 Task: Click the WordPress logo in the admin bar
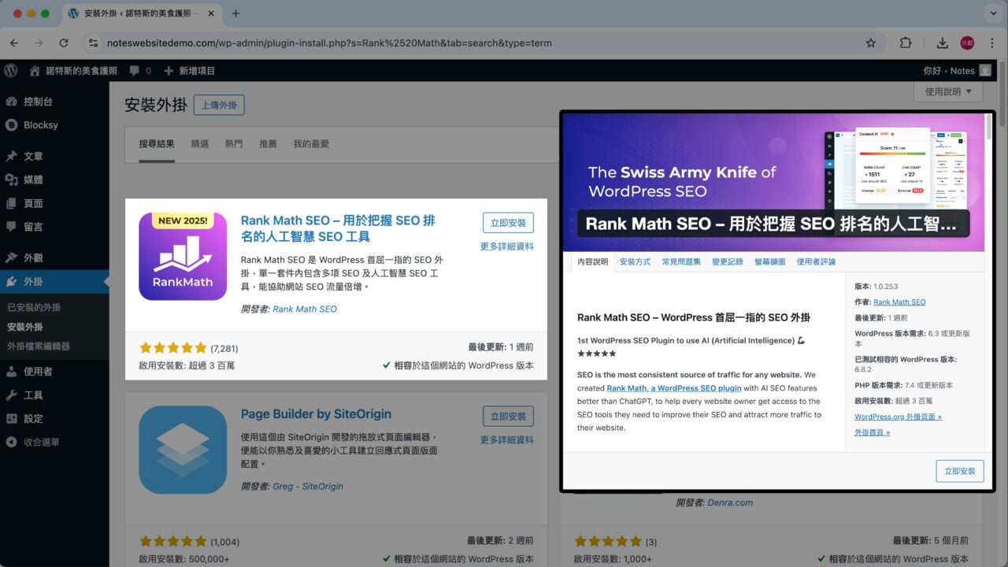(x=11, y=70)
